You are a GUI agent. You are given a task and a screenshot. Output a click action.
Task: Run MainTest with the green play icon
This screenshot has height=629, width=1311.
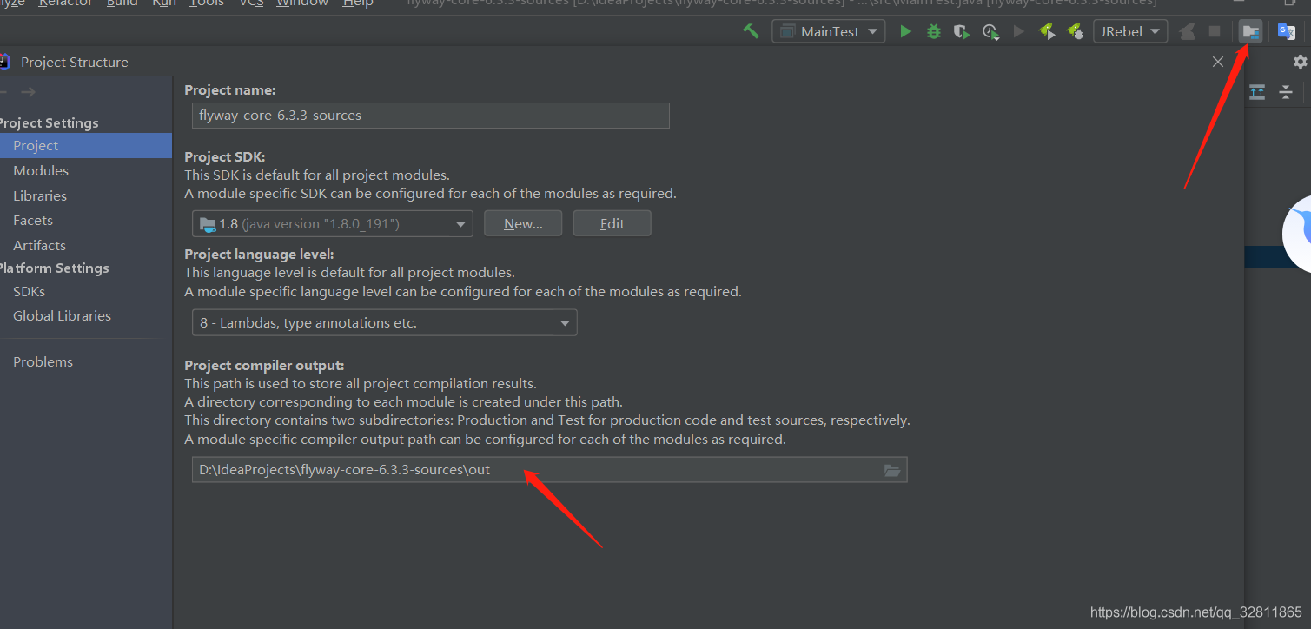[905, 31]
